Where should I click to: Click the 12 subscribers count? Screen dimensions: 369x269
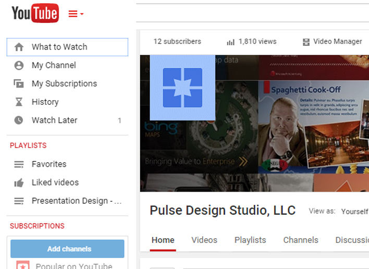pyautogui.click(x=177, y=41)
